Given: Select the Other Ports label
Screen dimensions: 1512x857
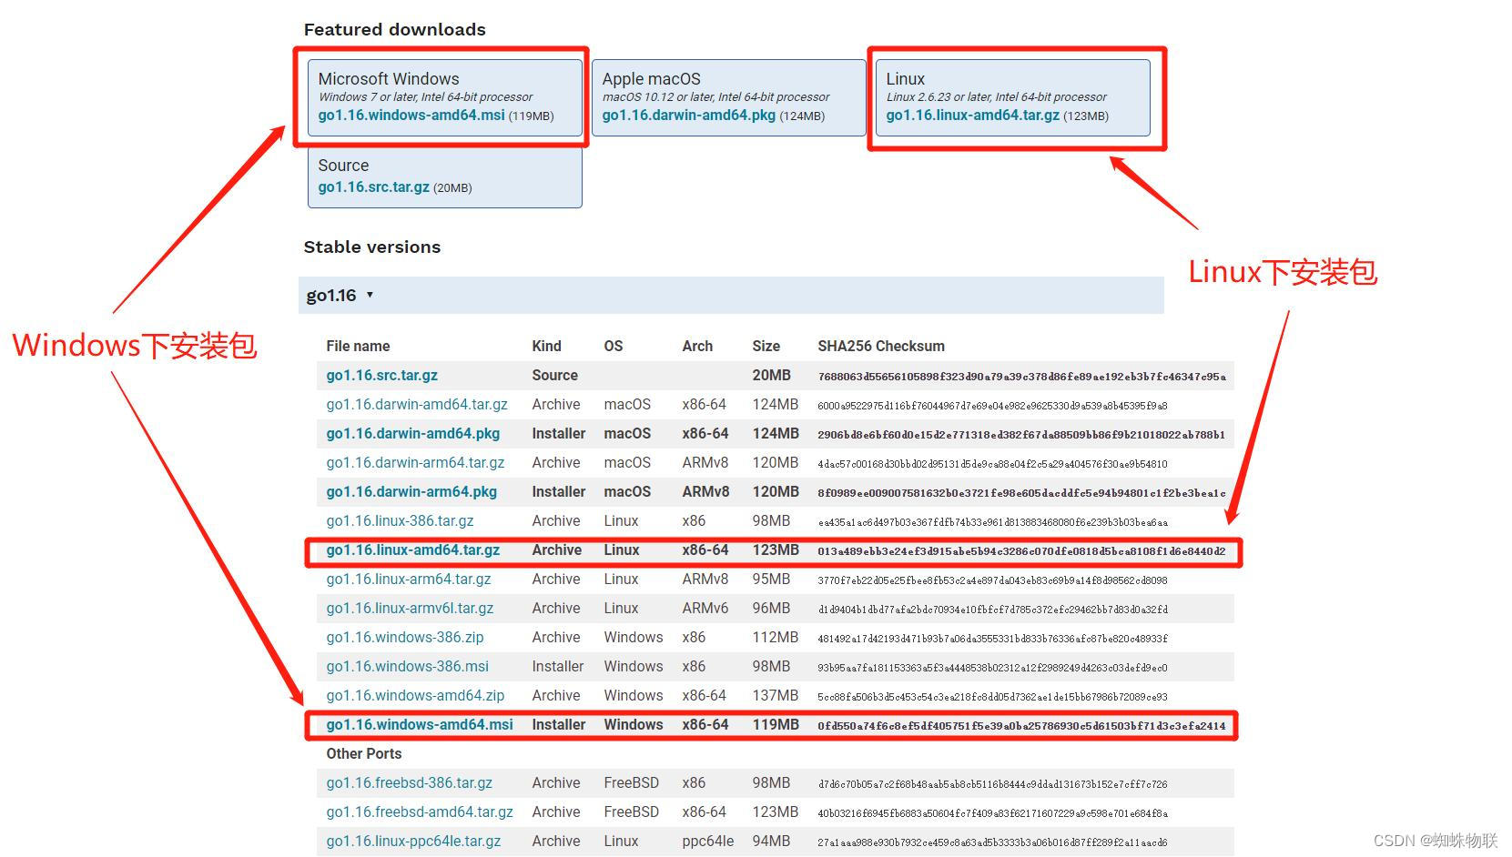Looking at the screenshot, I should [x=363, y=753].
